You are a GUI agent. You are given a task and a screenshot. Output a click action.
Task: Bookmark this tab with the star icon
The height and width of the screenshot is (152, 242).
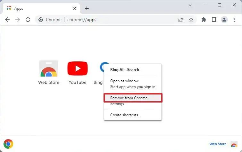pos(191,20)
